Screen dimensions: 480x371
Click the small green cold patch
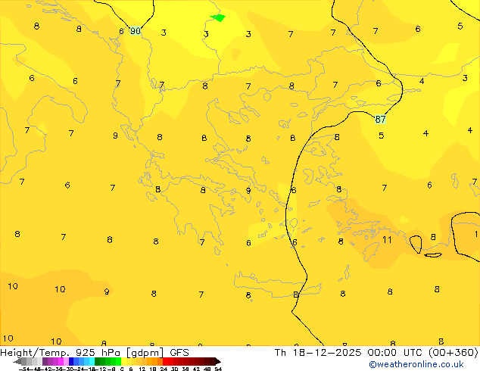pyautogui.click(x=218, y=17)
